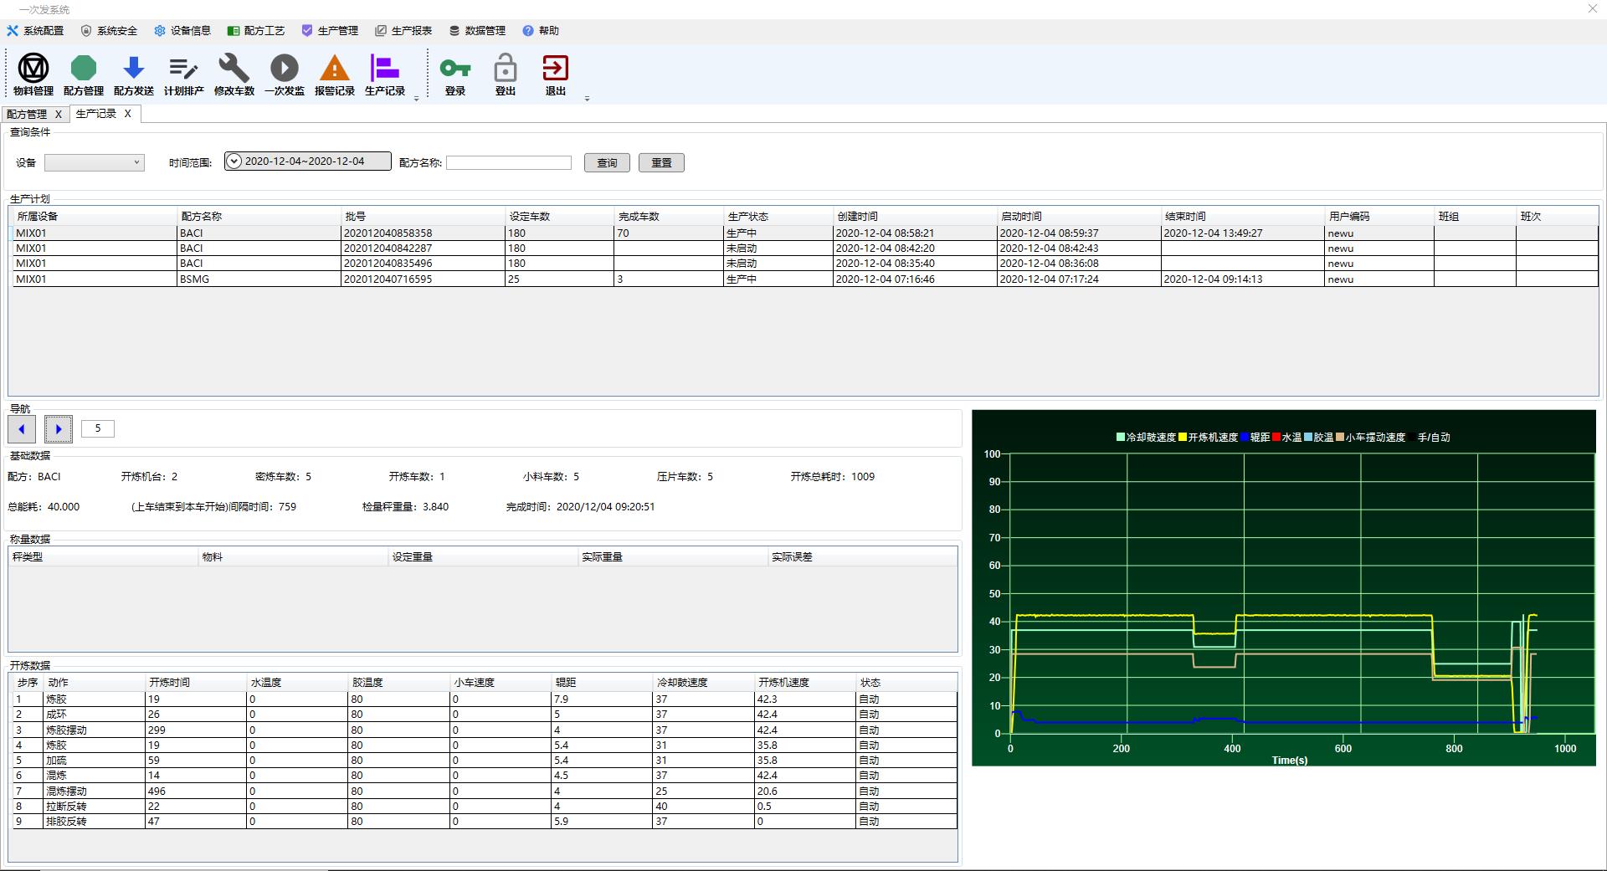Viewport: 1607px width, 871px height.
Task: Focus the 配方名称 input field
Action: point(509,162)
